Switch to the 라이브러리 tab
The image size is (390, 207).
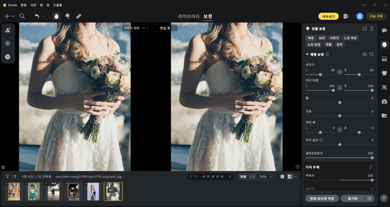point(188,16)
